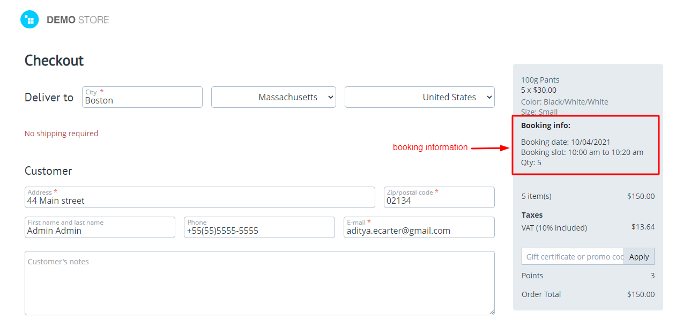Click inside the Customer's notes textarea

259,283
